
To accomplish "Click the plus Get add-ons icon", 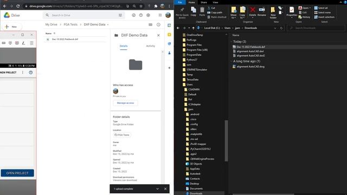I will [x=169, y=68].
